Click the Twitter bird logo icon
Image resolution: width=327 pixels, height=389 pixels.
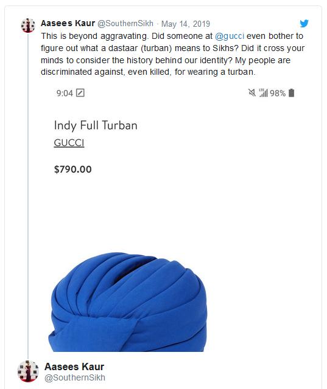(x=304, y=23)
